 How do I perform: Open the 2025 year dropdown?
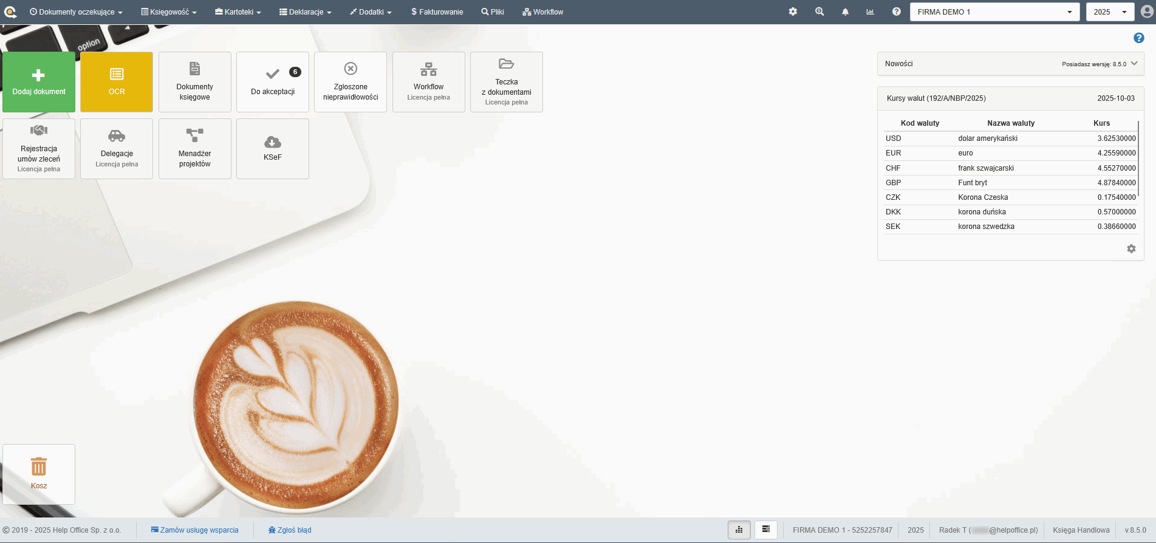1110,12
